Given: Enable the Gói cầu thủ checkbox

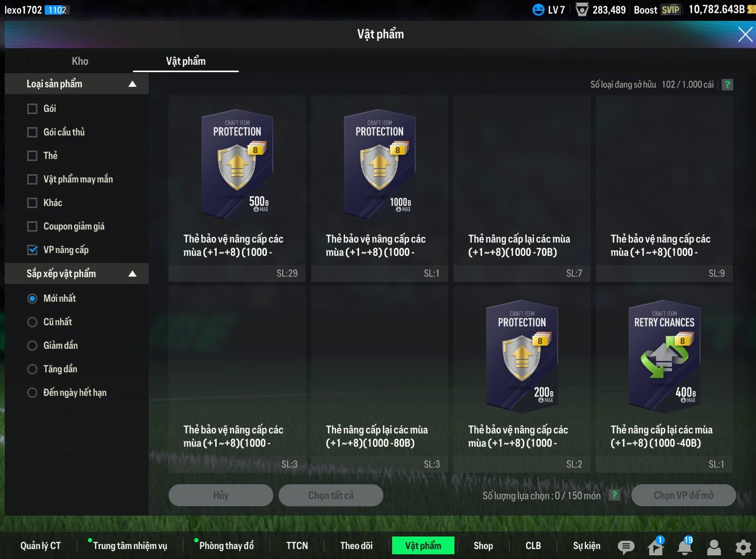Looking at the screenshot, I should 32,132.
